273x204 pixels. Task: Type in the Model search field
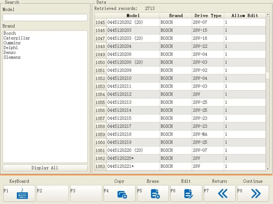[x=45, y=18]
